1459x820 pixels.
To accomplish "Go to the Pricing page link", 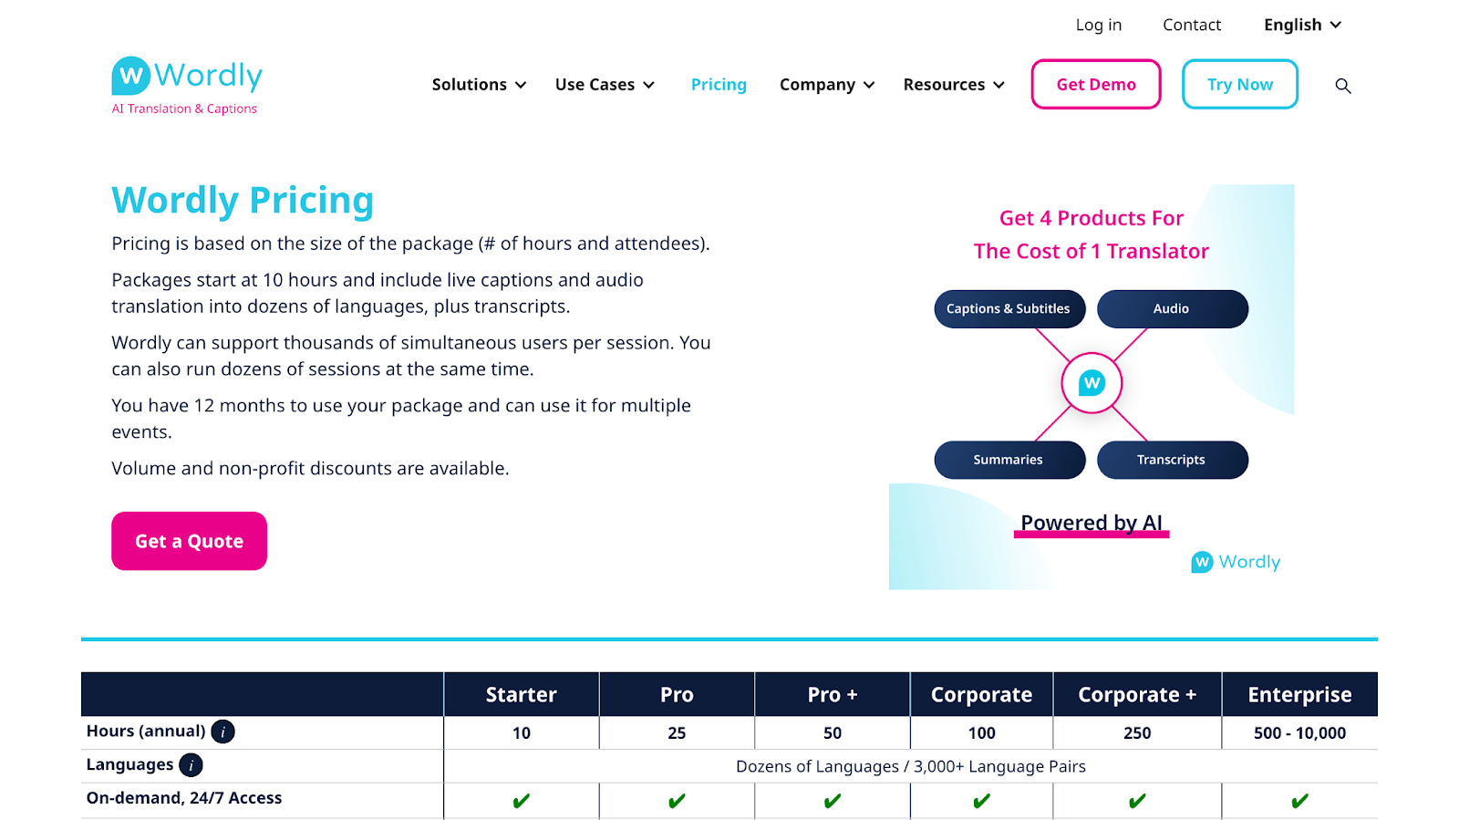I will 719,85.
